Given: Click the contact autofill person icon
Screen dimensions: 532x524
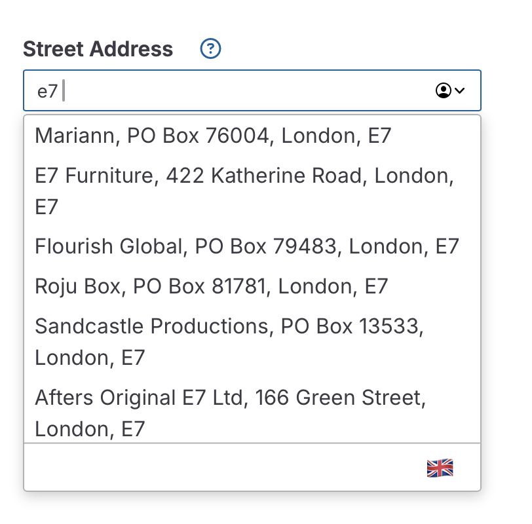Looking at the screenshot, I should click(x=444, y=90).
